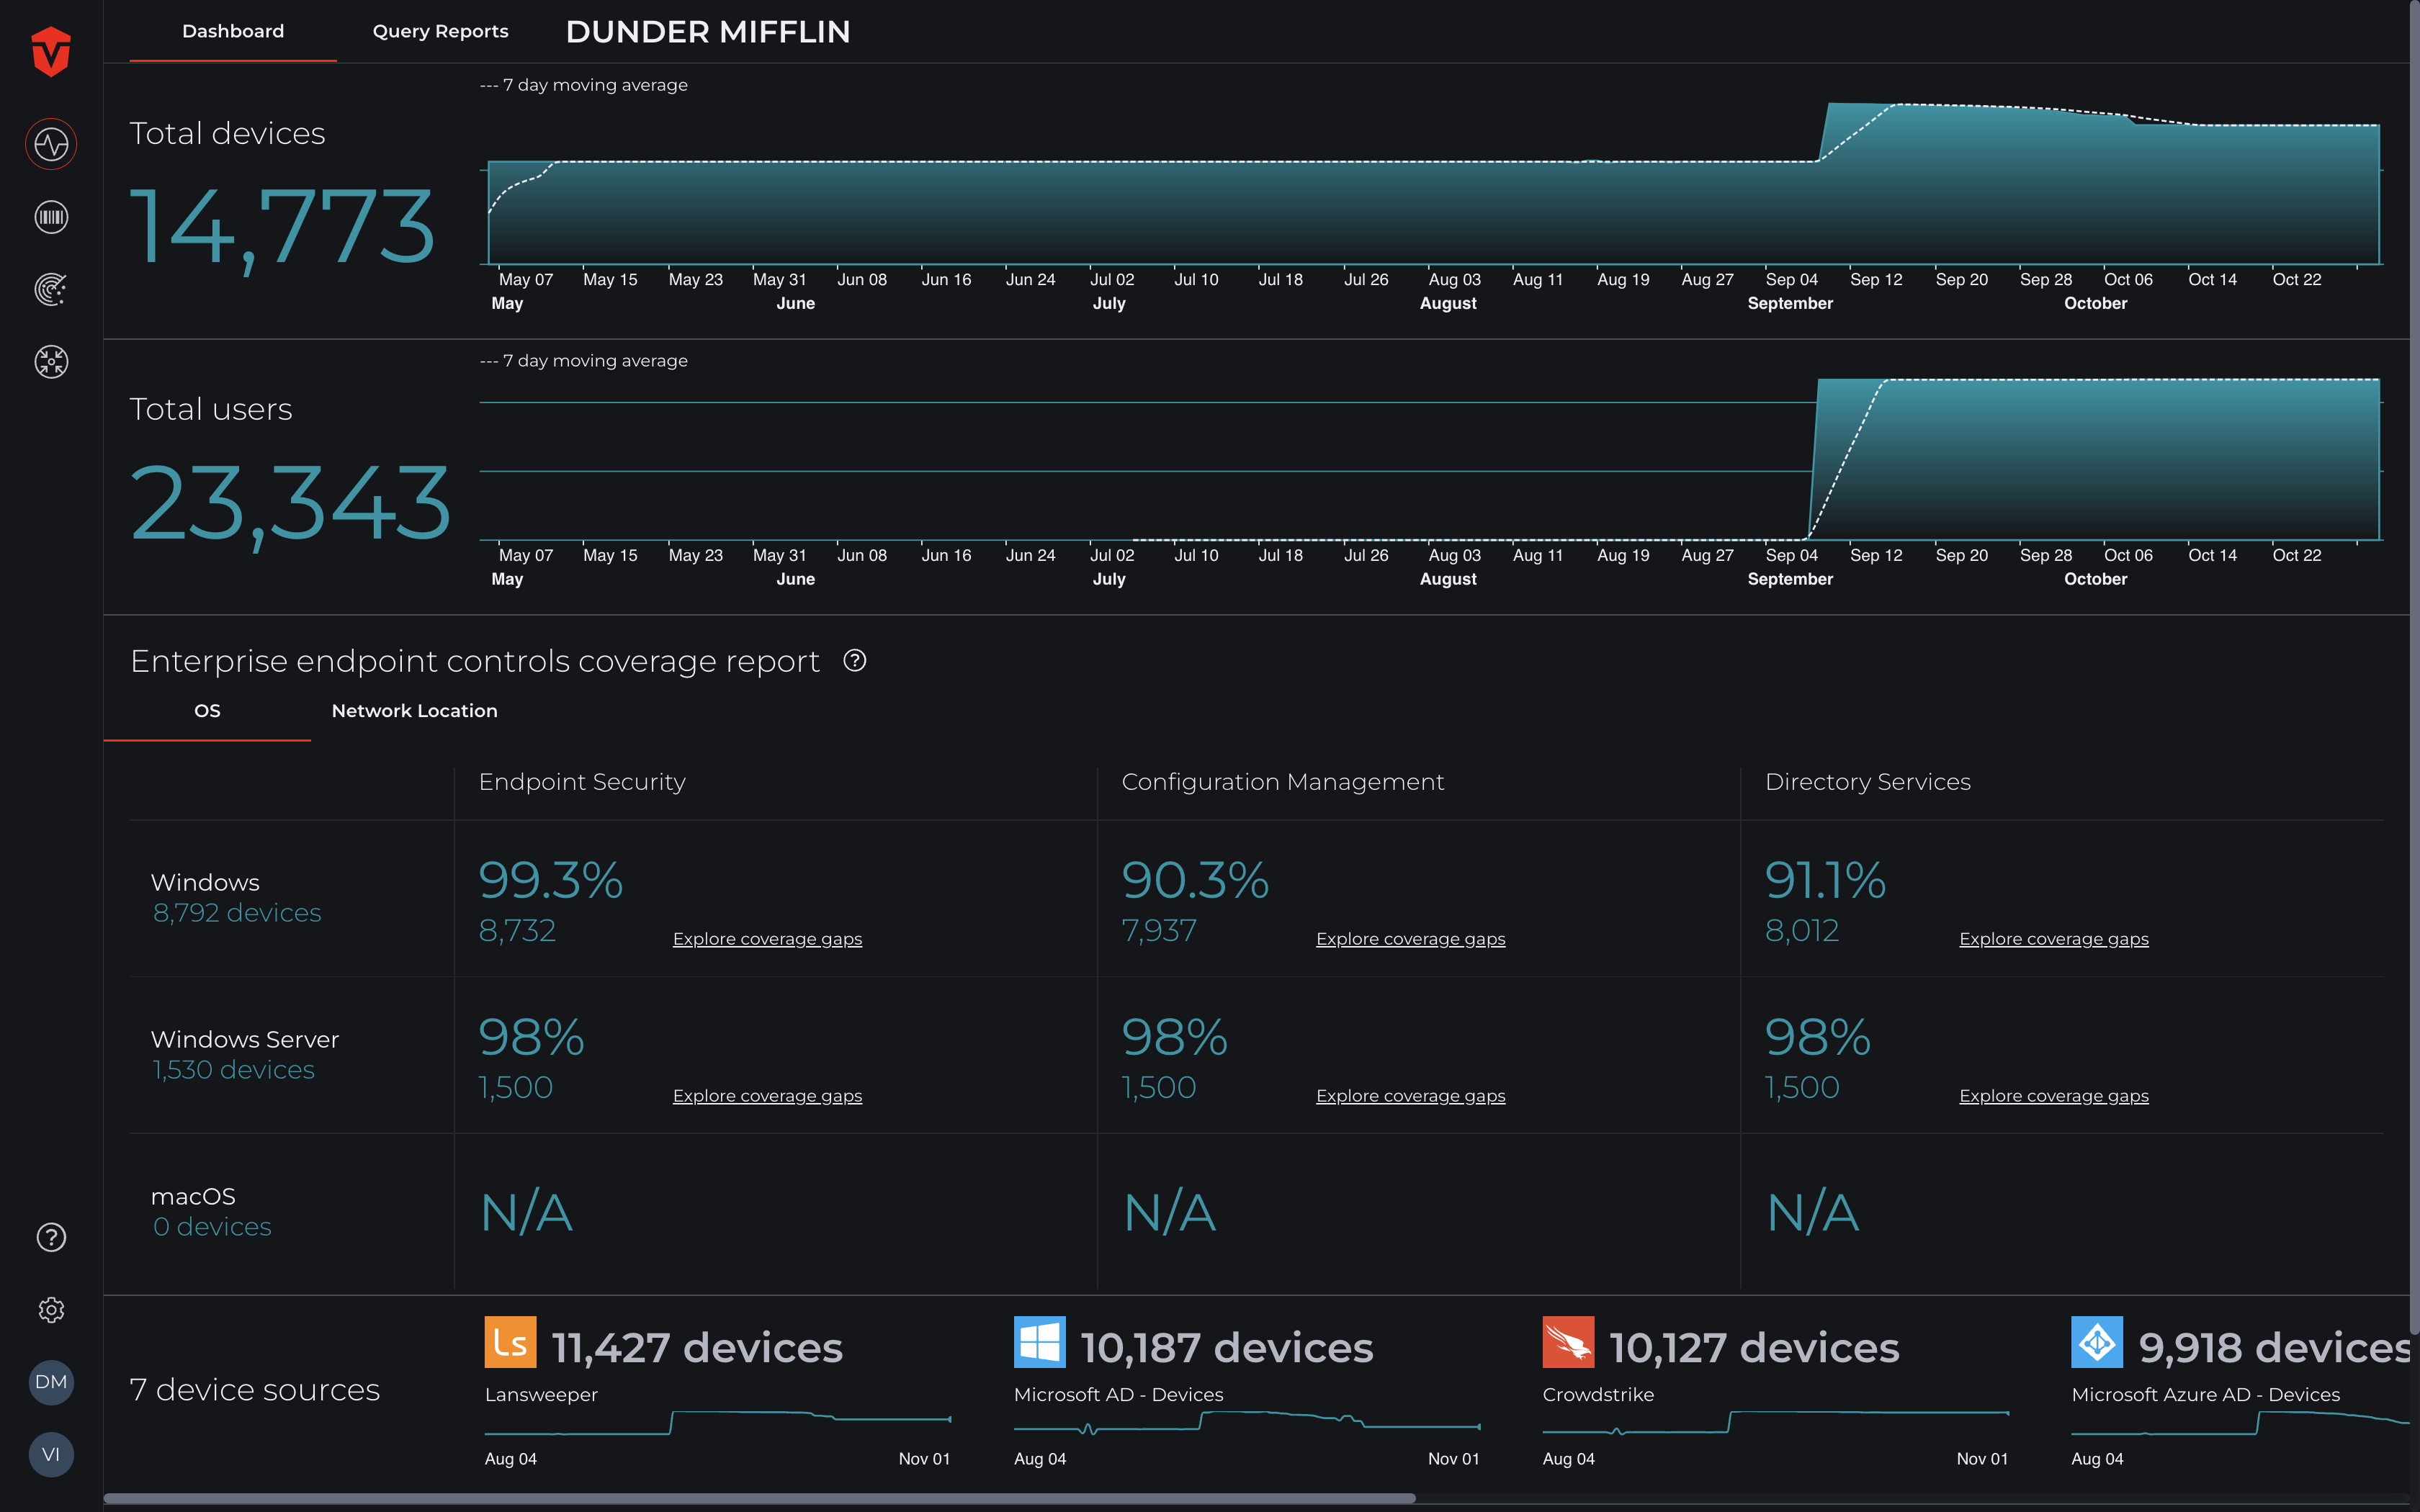Select the OS coverage tab

[x=207, y=711]
